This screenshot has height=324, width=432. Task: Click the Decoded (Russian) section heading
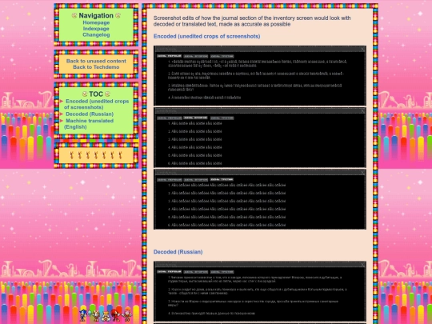pyautogui.click(x=178, y=252)
